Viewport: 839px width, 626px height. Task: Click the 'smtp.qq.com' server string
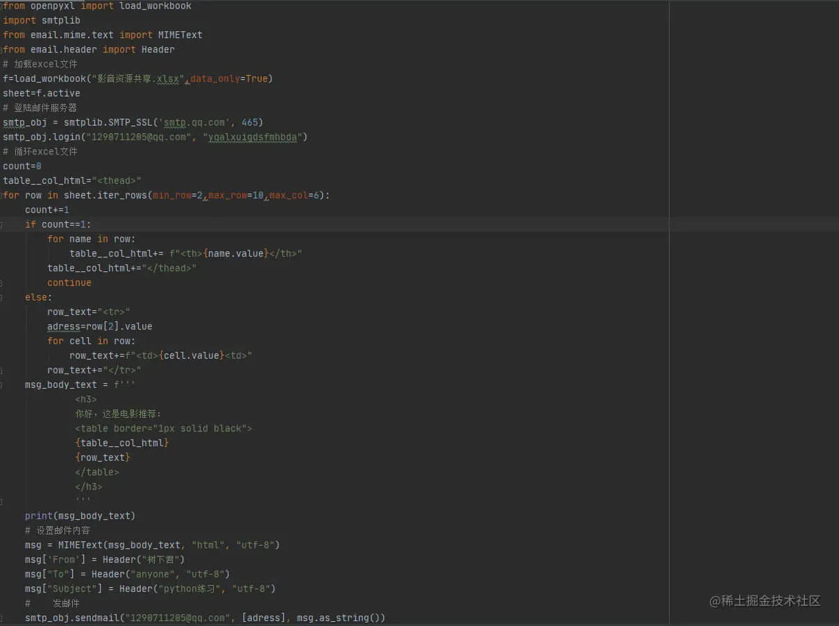coord(194,122)
